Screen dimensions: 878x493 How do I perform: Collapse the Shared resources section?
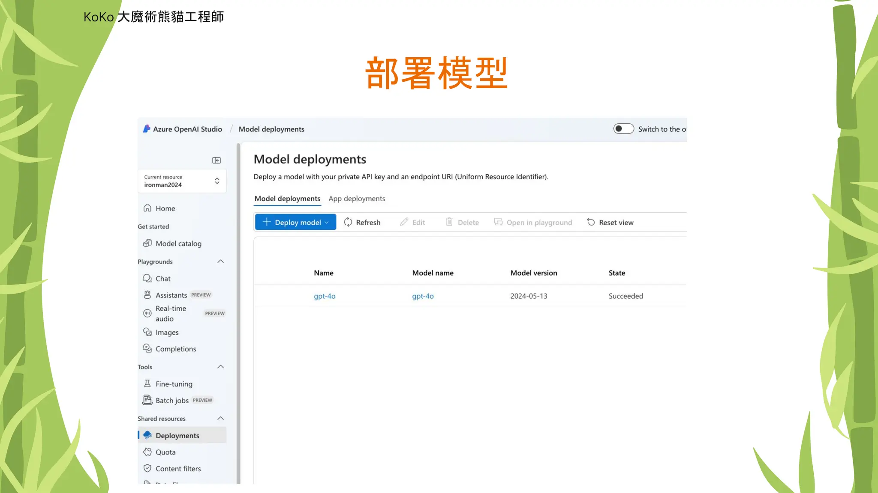220,419
